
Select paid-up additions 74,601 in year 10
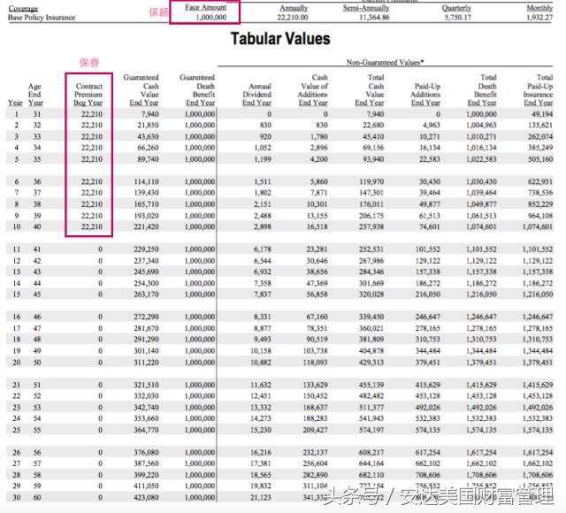coord(430,226)
